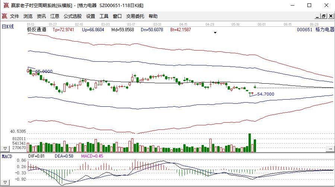This screenshot has height=187, width=335.
Task: Click the 000651 格力电器 stock label
Action: click(x=316, y=30)
